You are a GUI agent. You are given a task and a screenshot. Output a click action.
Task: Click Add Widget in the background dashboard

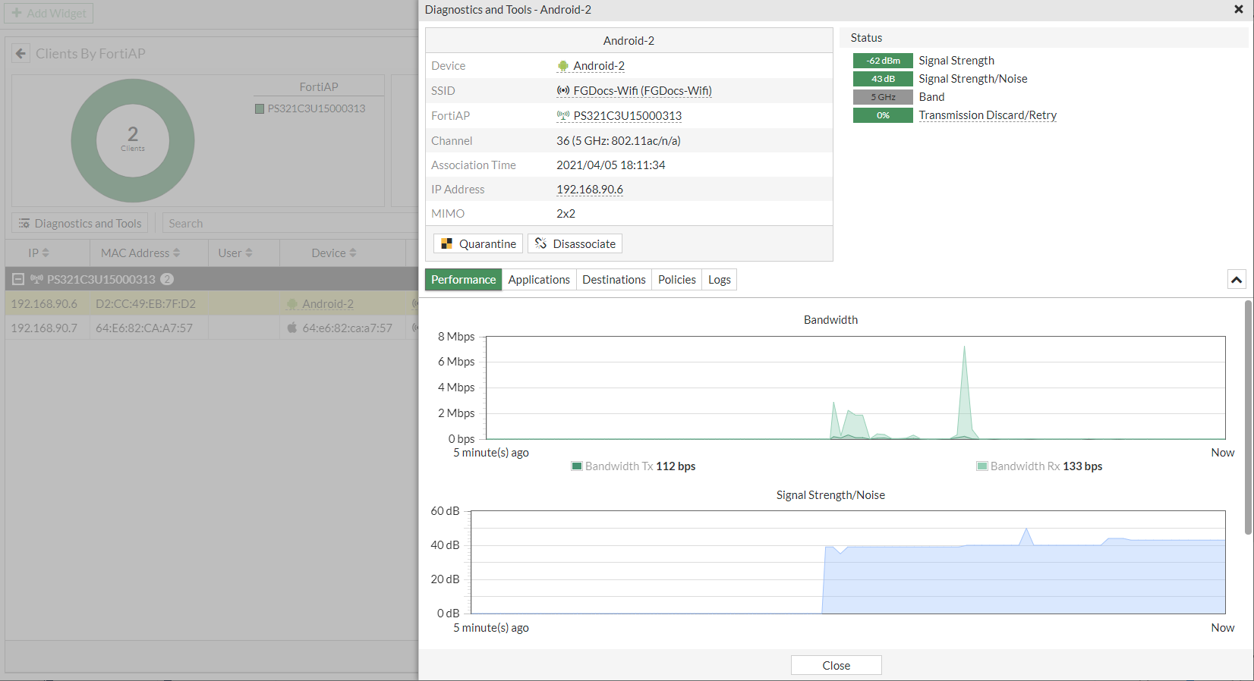[49, 13]
